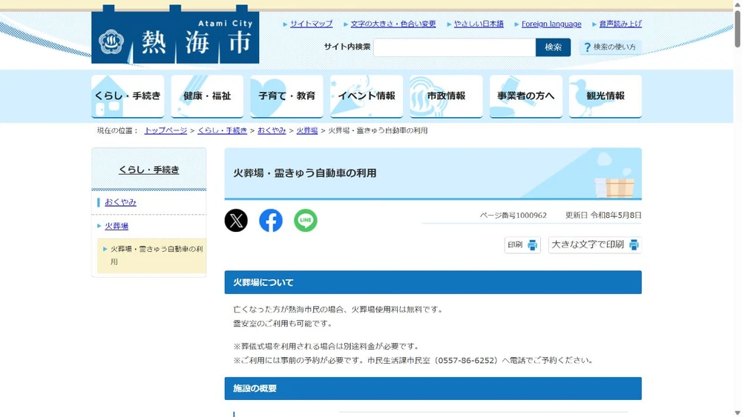Screen dimensions: 742x417
Task: Go to おくやみ in breadcrumb
Action: coord(272,130)
